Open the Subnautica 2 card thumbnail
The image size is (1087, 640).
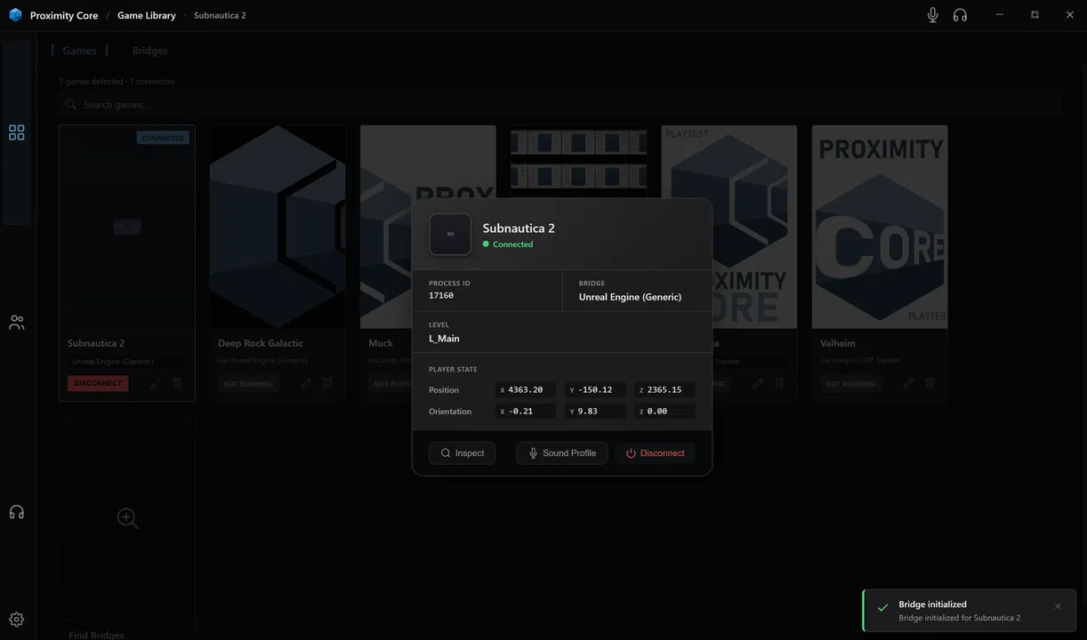coord(127,228)
